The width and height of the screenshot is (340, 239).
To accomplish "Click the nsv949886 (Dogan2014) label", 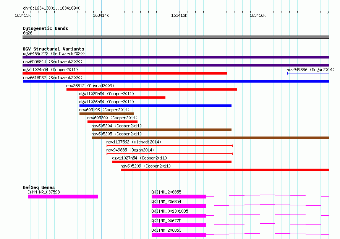I will point(311,70).
